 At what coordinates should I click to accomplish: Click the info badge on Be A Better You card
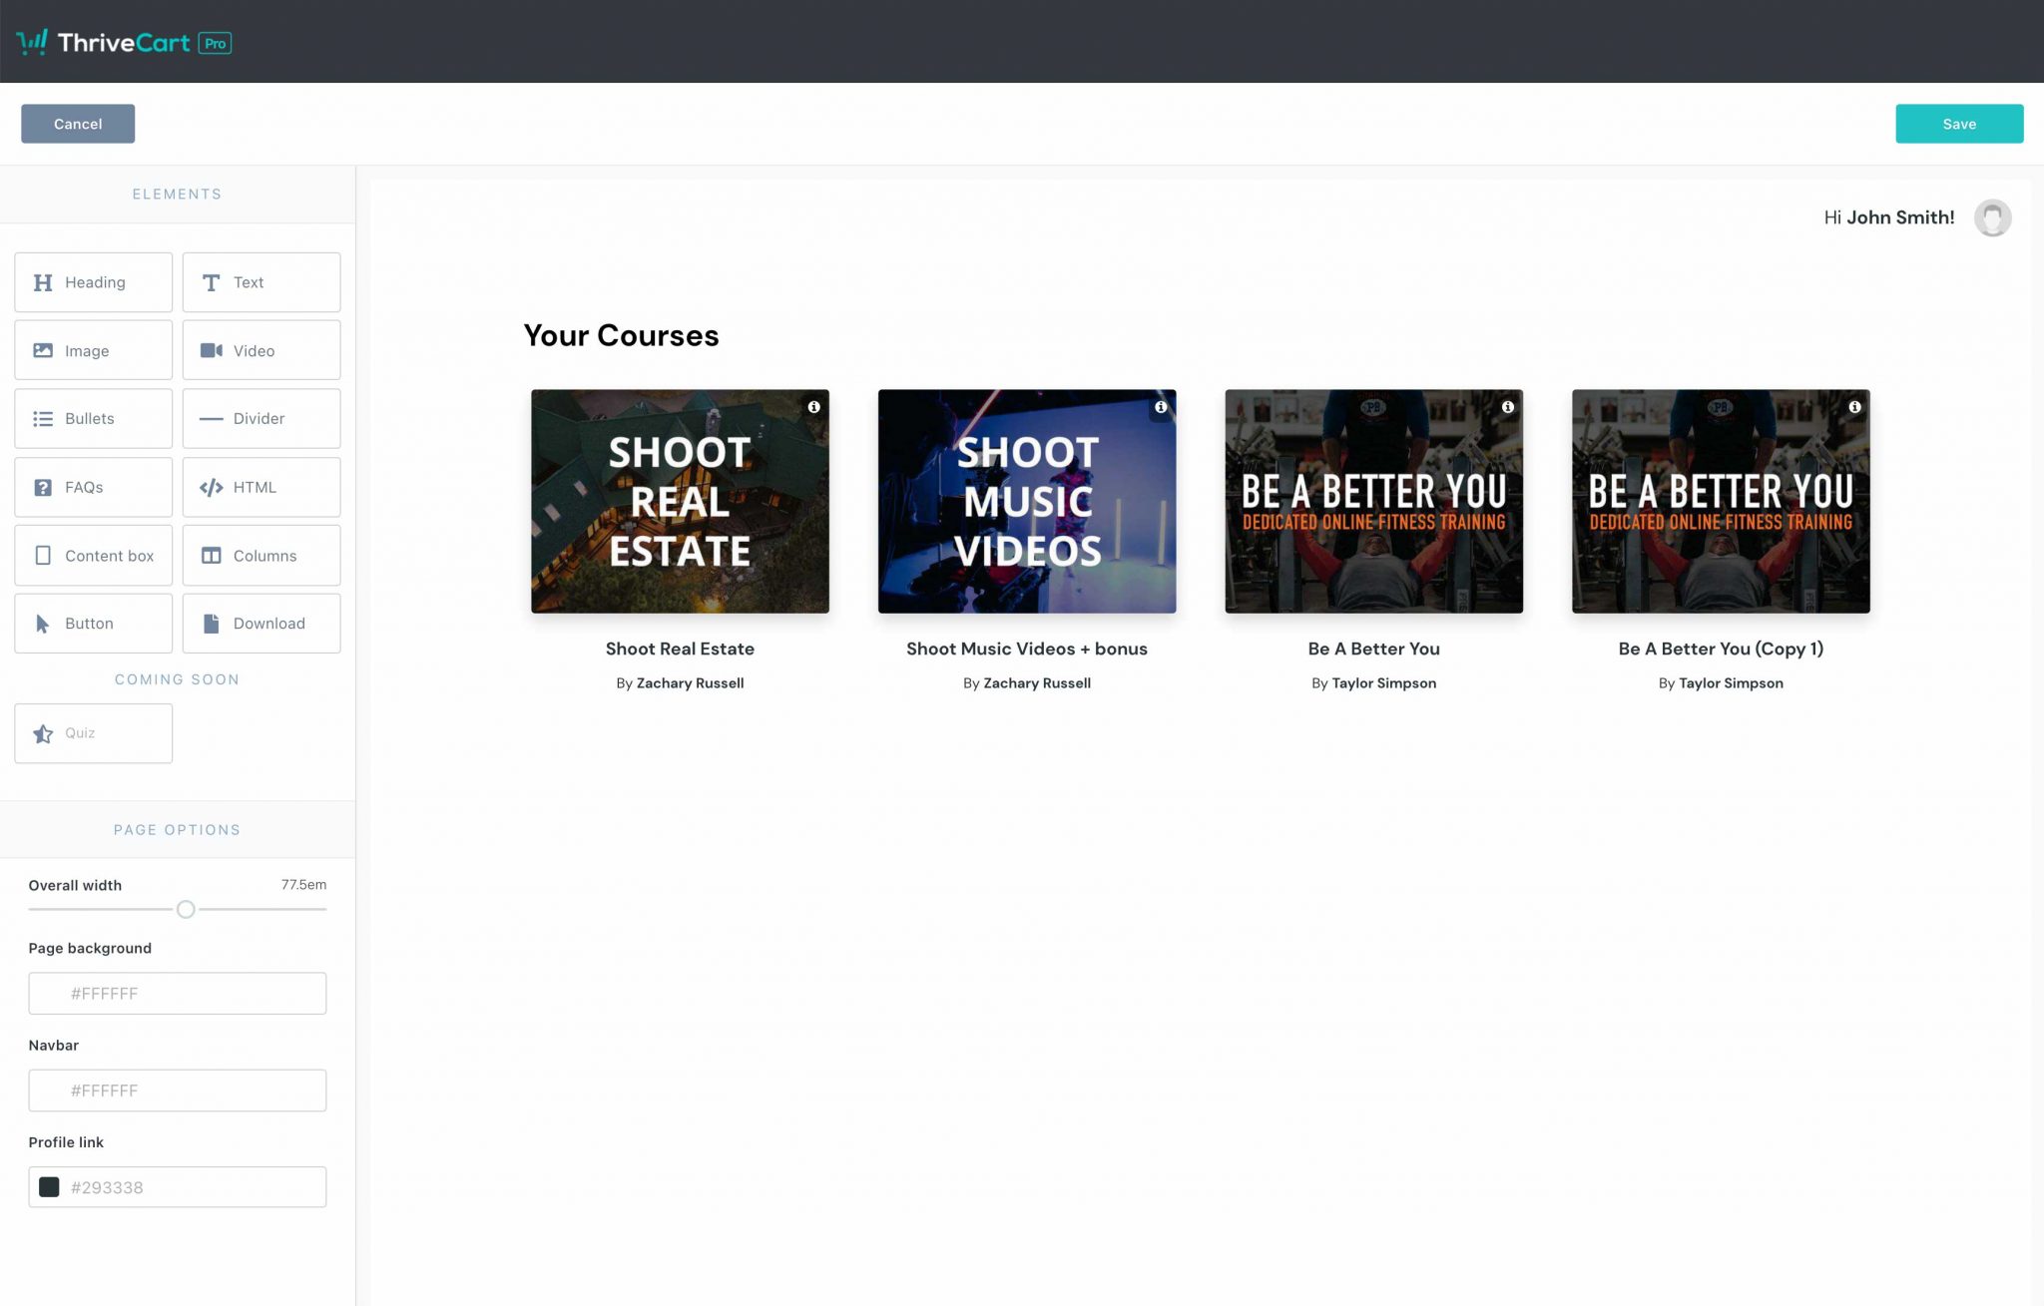(x=1507, y=407)
